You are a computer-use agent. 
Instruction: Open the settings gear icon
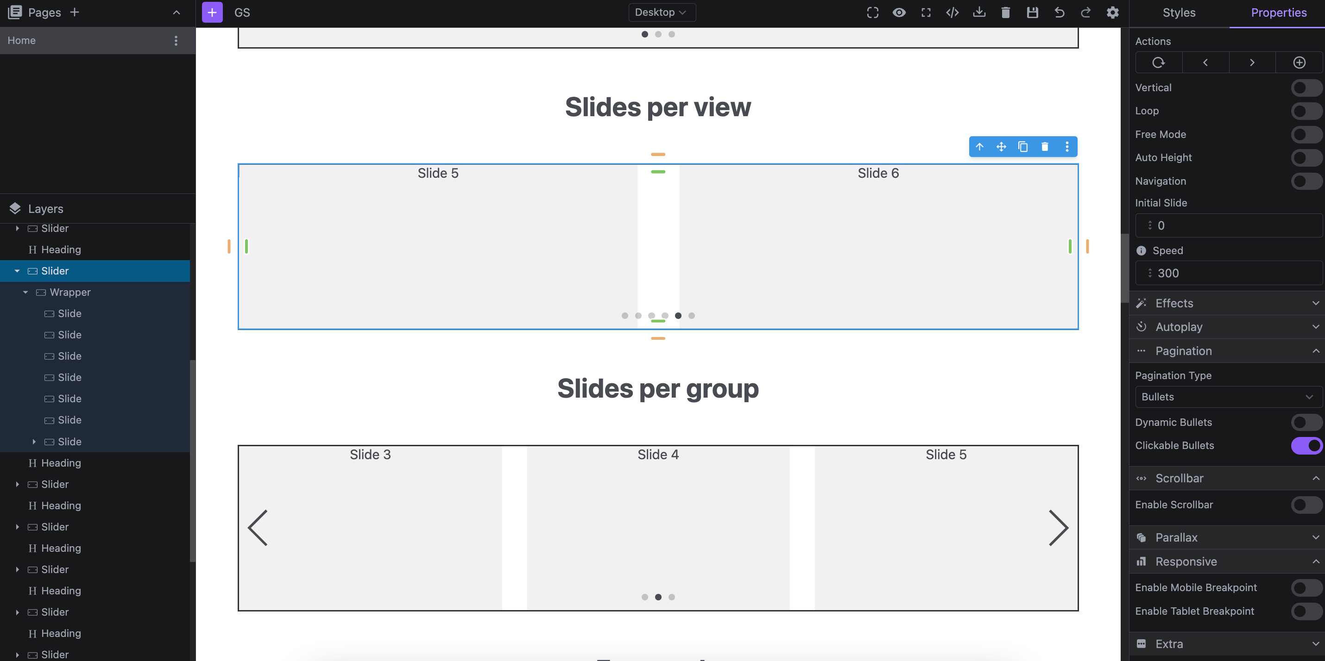click(1112, 12)
